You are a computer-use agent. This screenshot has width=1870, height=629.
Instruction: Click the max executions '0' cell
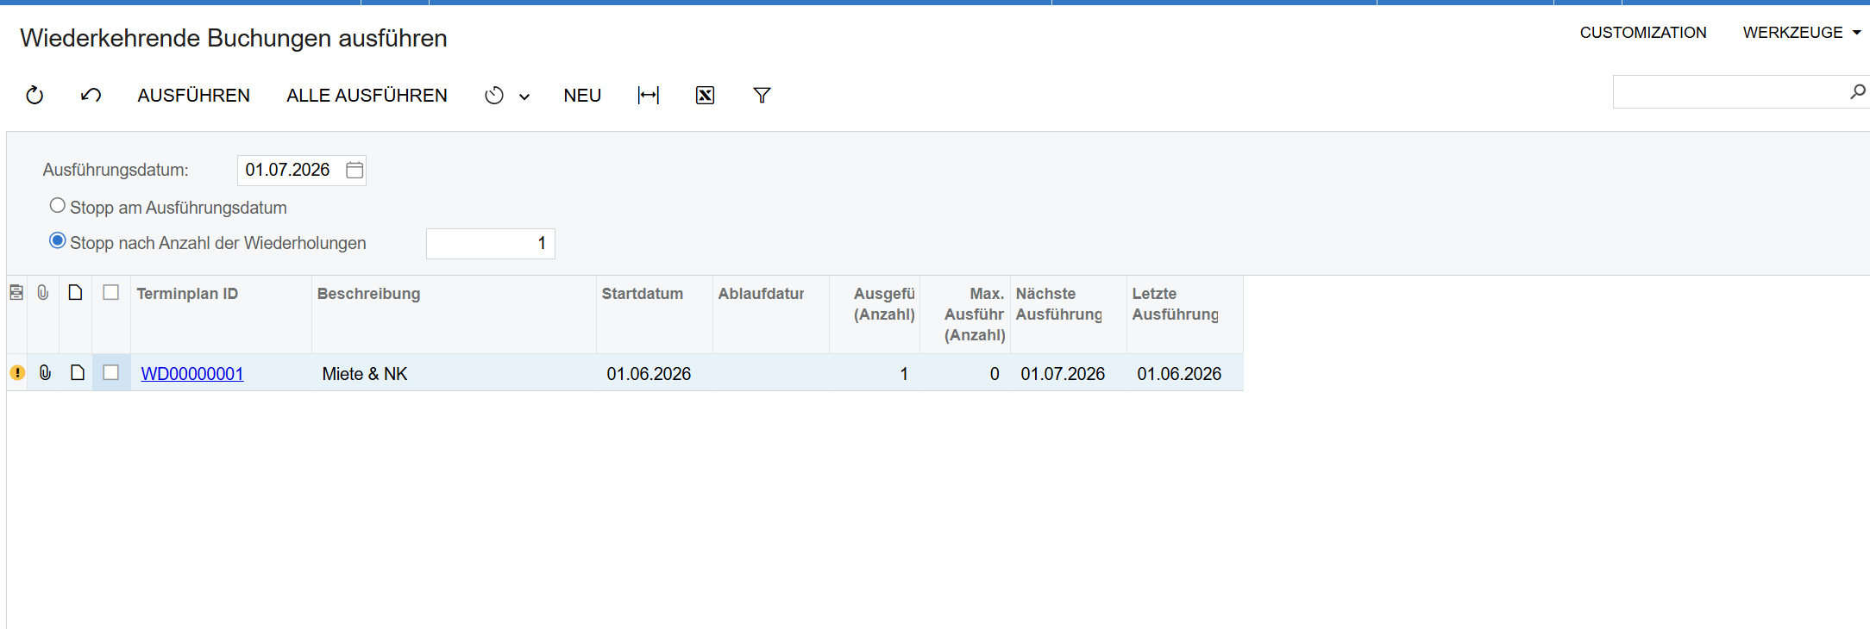(x=965, y=373)
